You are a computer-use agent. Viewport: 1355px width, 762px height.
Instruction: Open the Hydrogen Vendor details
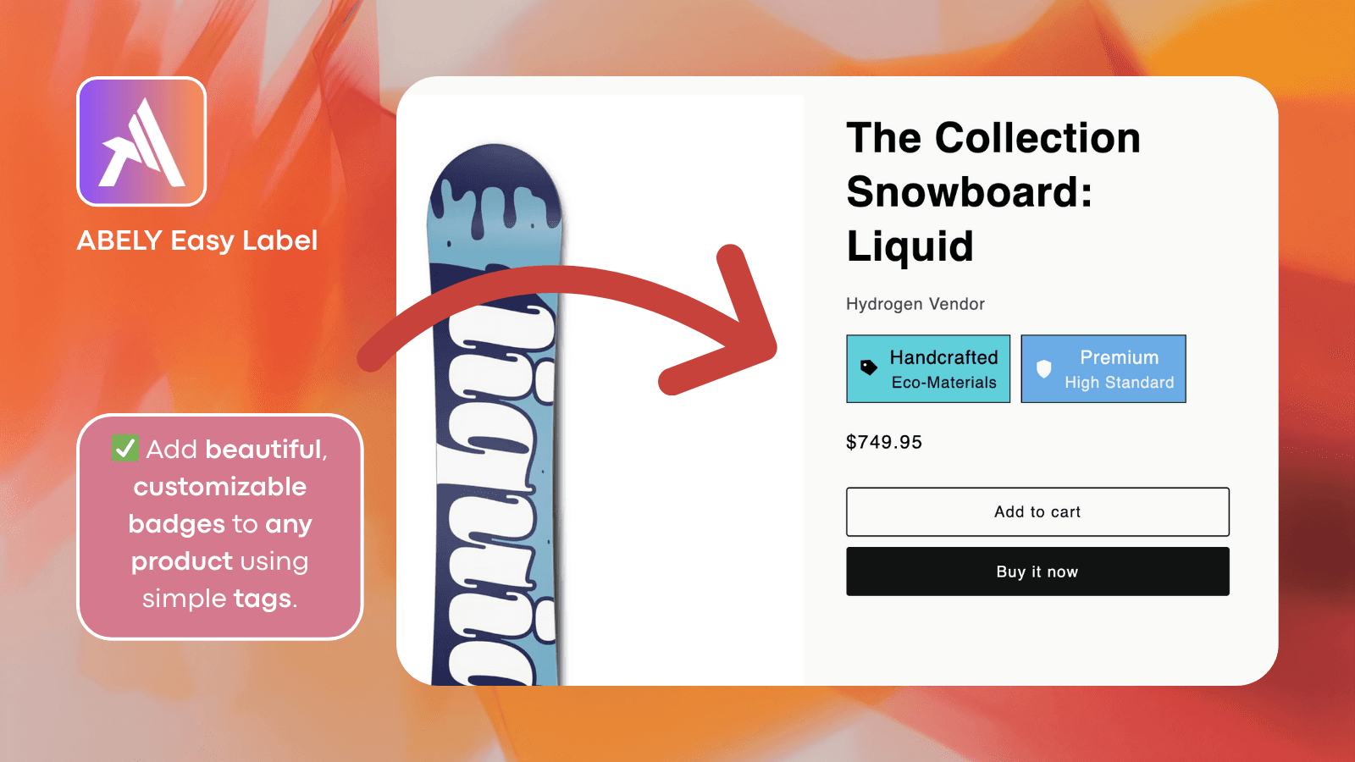click(915, 303)
